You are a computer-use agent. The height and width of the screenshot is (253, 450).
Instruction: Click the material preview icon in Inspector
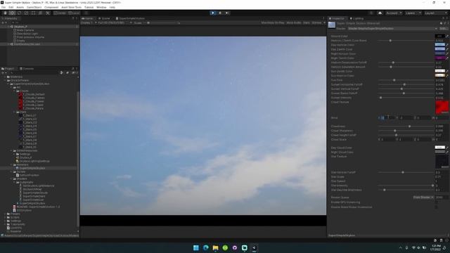[332, 25]
